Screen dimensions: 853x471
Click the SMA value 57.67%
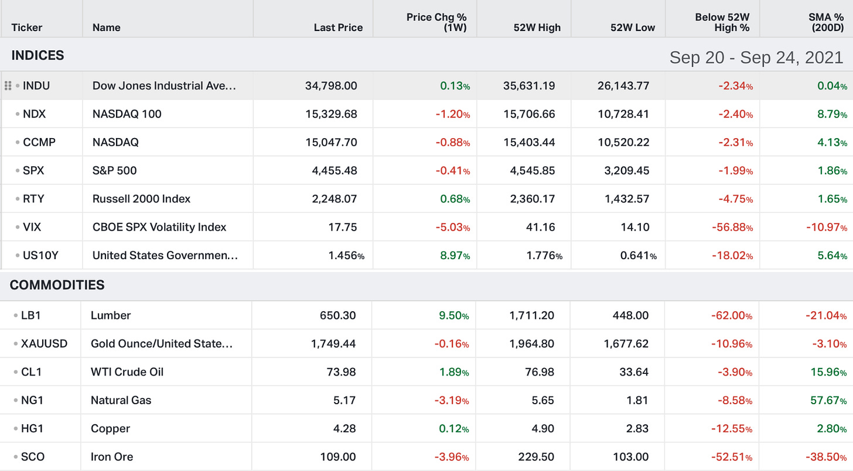[828, 400]
